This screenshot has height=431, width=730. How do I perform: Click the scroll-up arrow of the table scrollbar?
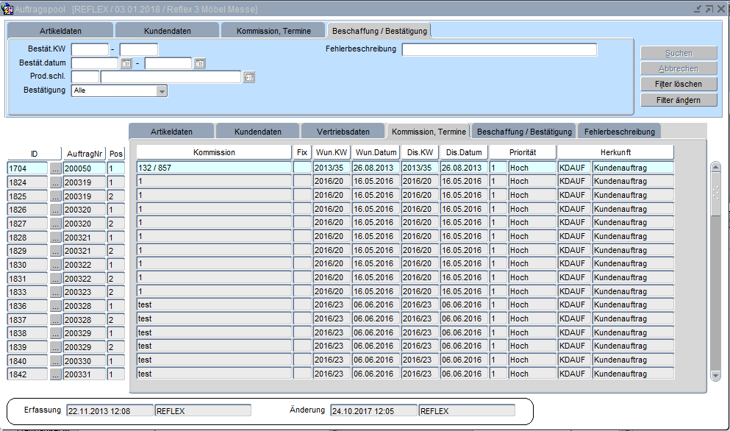[x=715, y=167]
